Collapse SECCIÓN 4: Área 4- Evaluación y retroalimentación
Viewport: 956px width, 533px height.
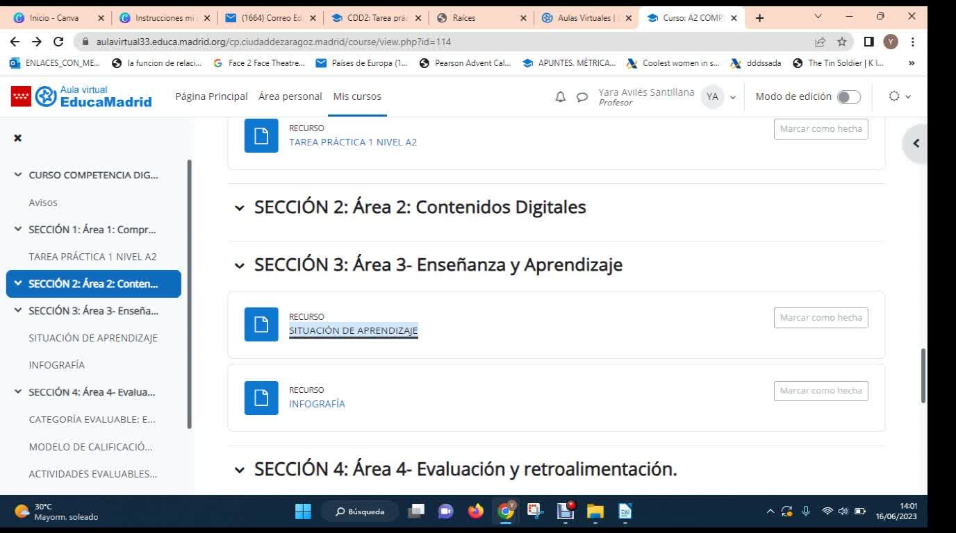click(240, 471)
